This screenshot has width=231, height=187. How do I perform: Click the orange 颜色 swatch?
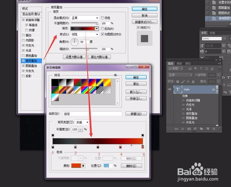pos(76,166)
